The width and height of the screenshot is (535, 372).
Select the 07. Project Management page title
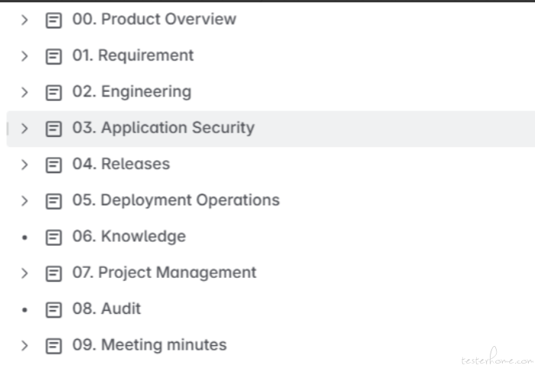pos(164,272)
